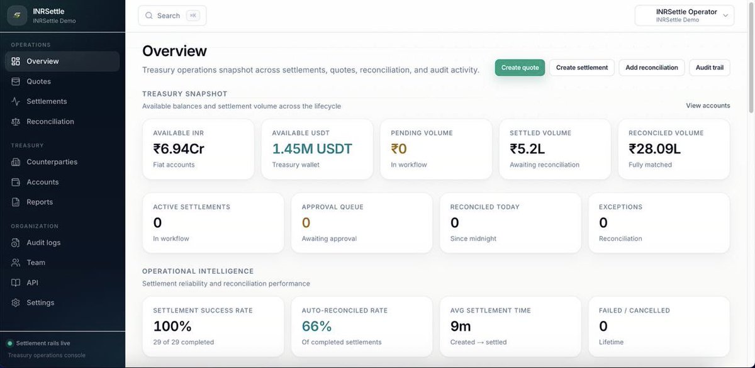
Task: Open API section in sidebar
Action: (x=62, y=282)
